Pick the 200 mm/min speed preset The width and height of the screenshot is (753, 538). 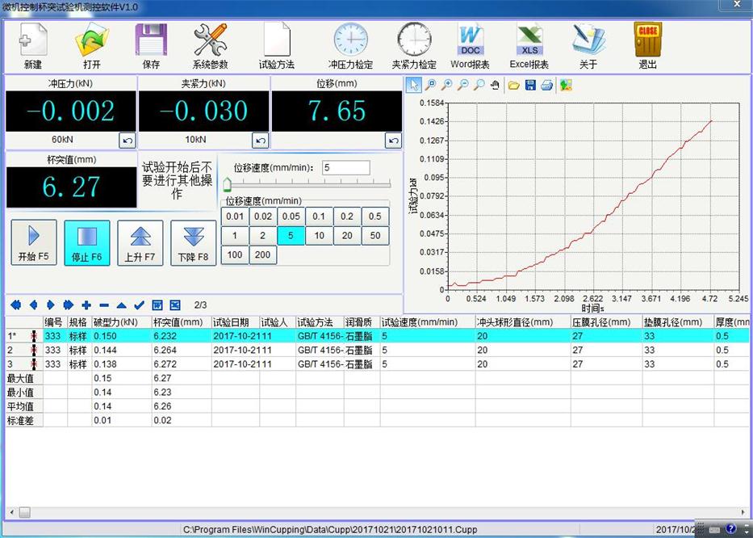(x=262, y=255)
